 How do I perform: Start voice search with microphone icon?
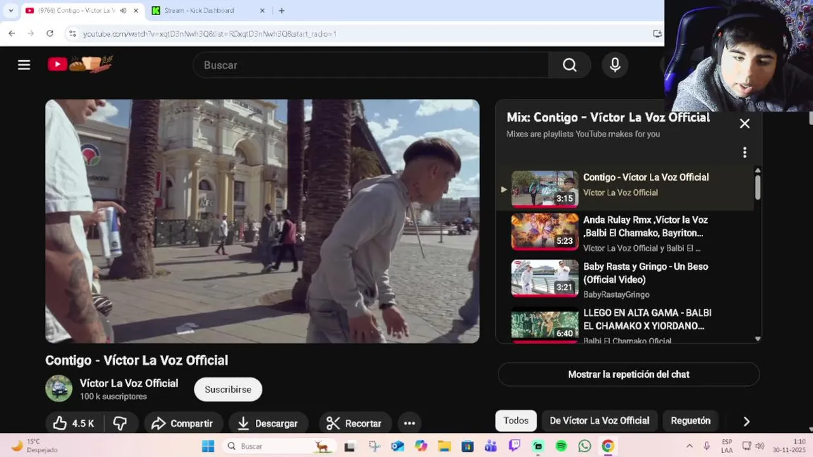coord(615,65)
